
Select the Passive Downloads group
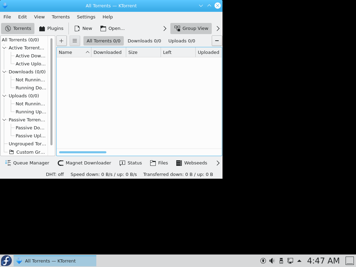(30, 128)
